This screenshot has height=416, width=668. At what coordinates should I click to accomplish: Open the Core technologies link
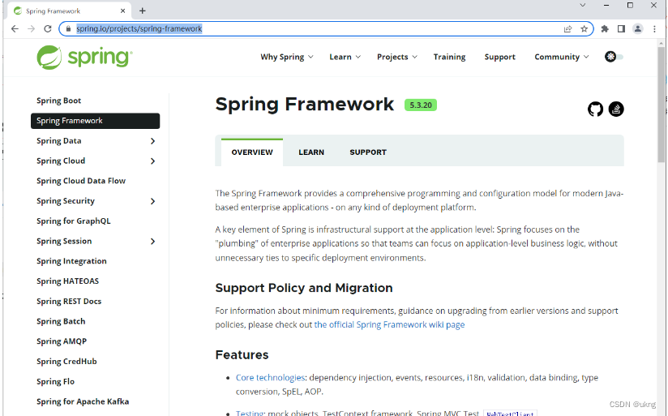(270, 377)
